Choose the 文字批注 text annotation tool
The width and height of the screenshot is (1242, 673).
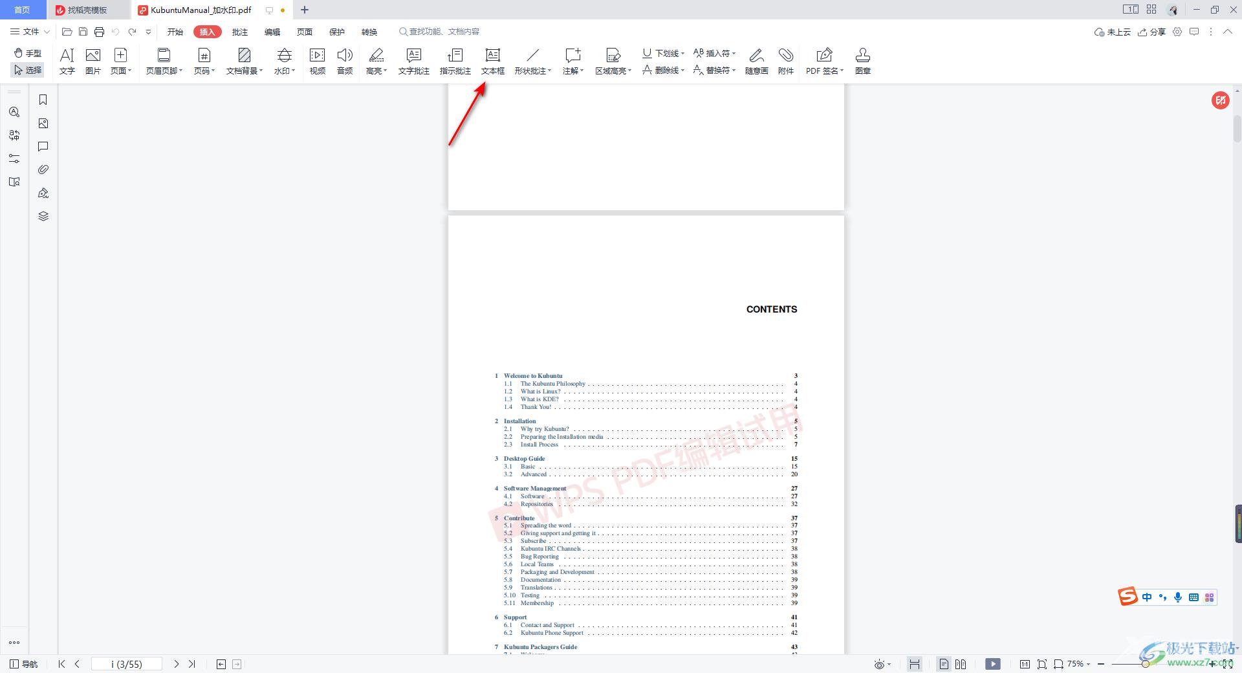pyautogui.click(x=414, y=61)
